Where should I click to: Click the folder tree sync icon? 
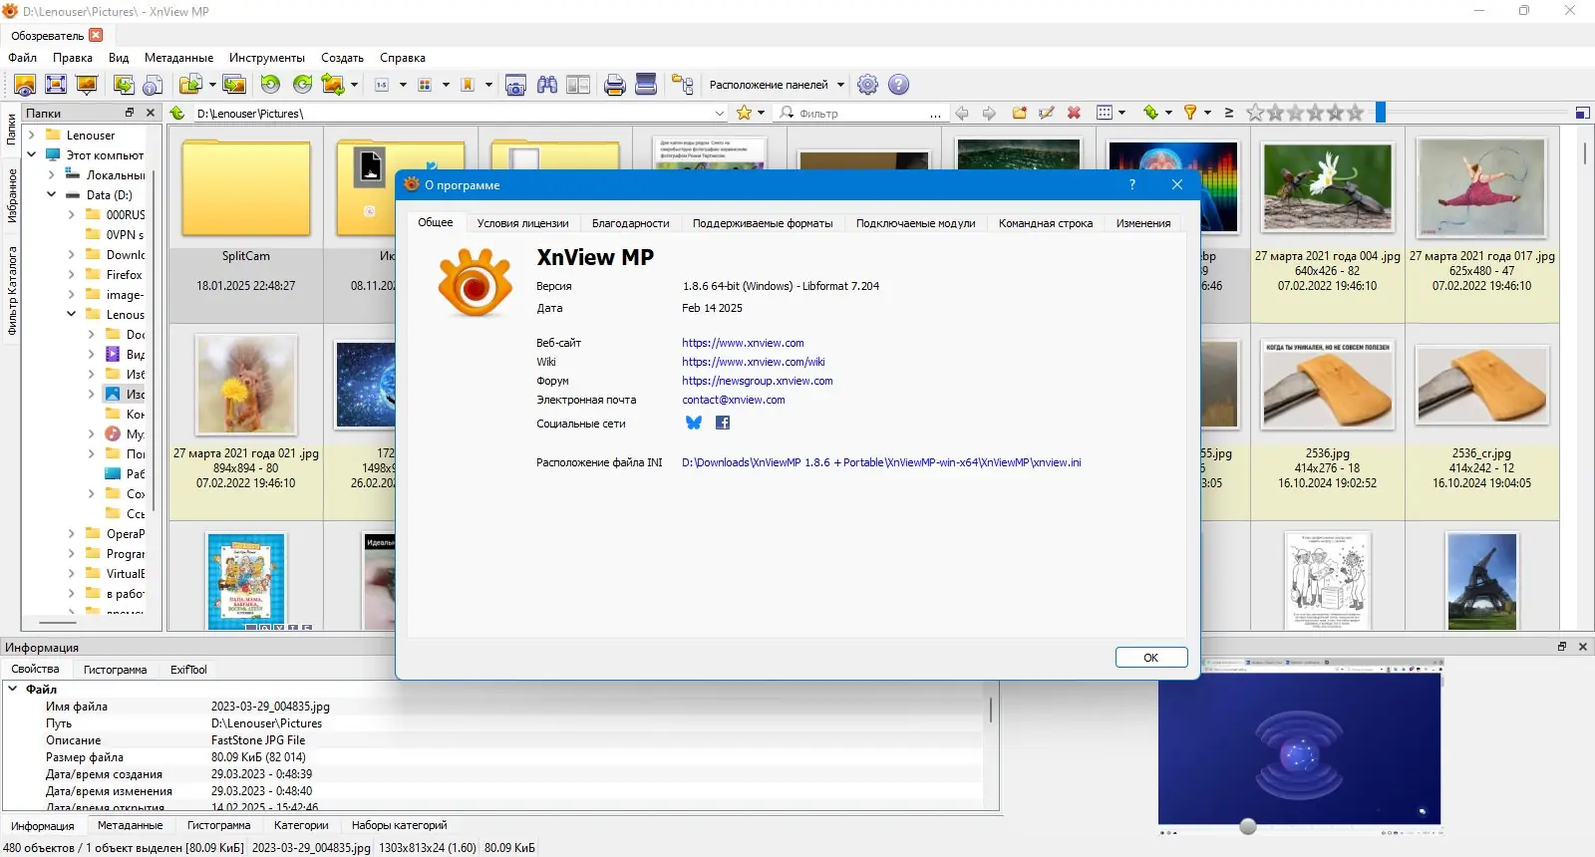click(683, 85)
